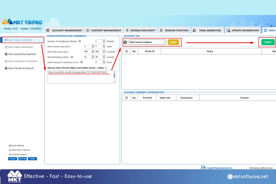Click the user avatar icon near email
This screenshot has height=184, width=276.
click(204, 167)
